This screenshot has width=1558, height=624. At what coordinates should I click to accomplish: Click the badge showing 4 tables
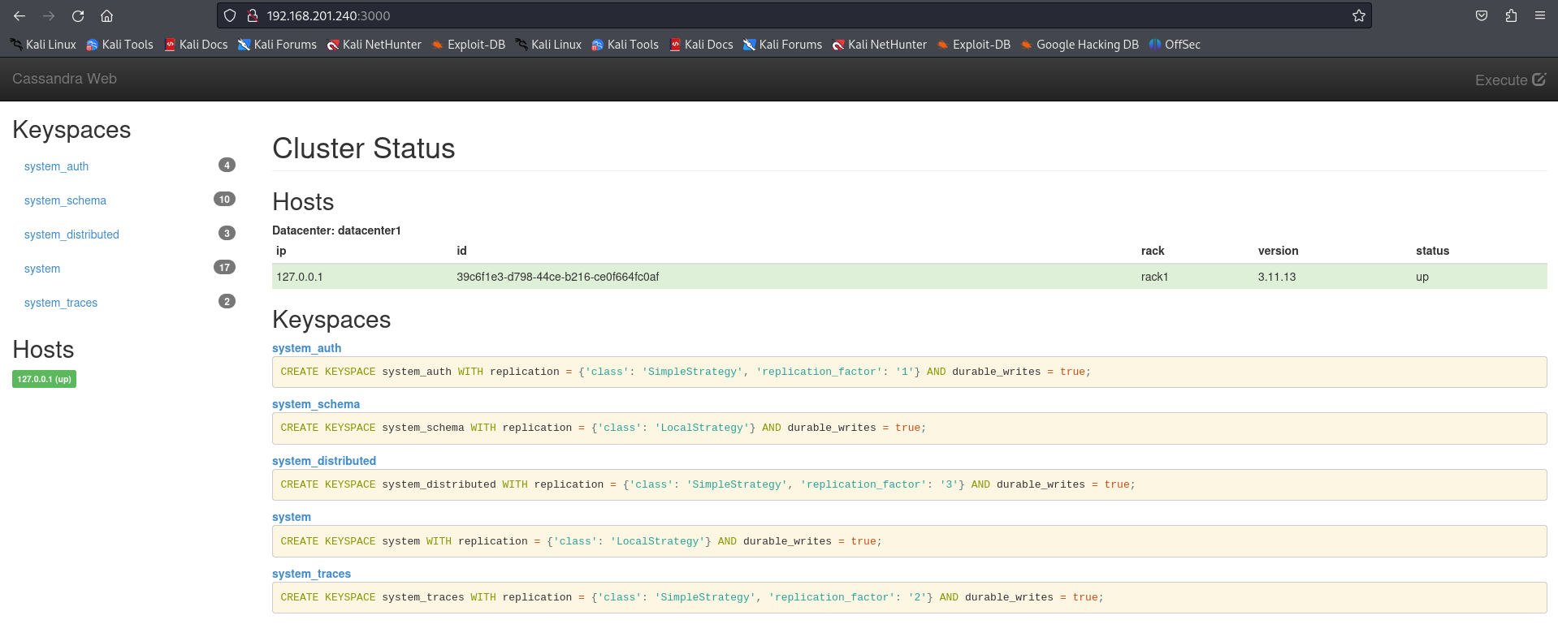[227, 165]
